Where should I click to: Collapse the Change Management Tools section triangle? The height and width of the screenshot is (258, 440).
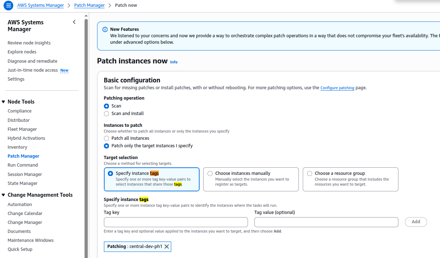3,195
